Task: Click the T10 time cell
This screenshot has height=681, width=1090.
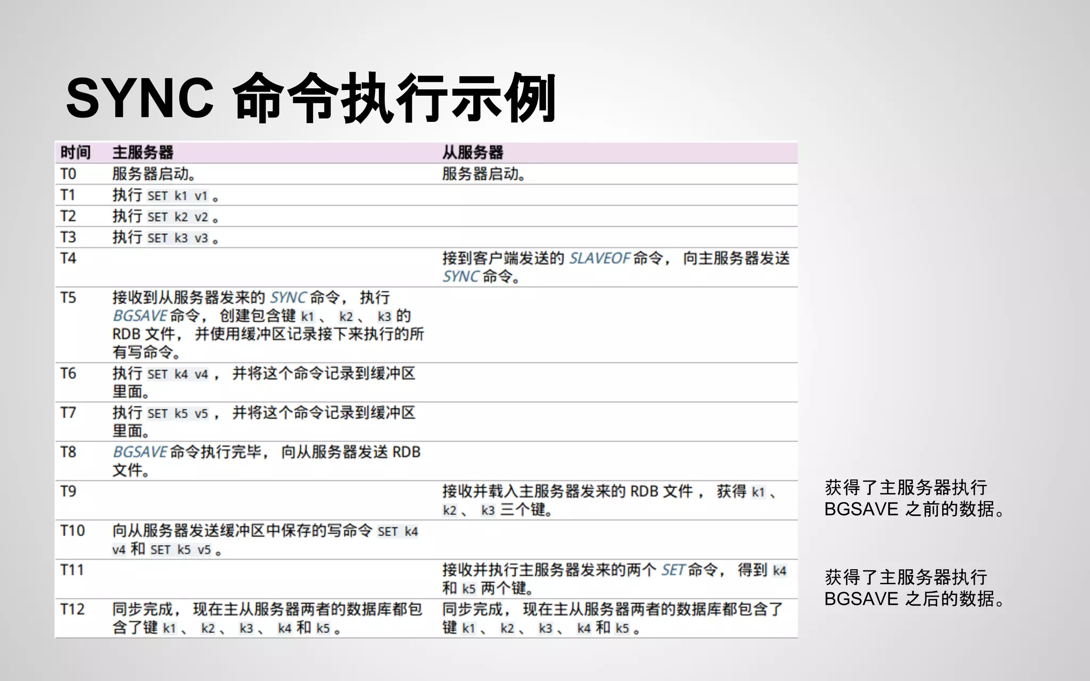Action: pyautogui.click(x=72, y=530)
